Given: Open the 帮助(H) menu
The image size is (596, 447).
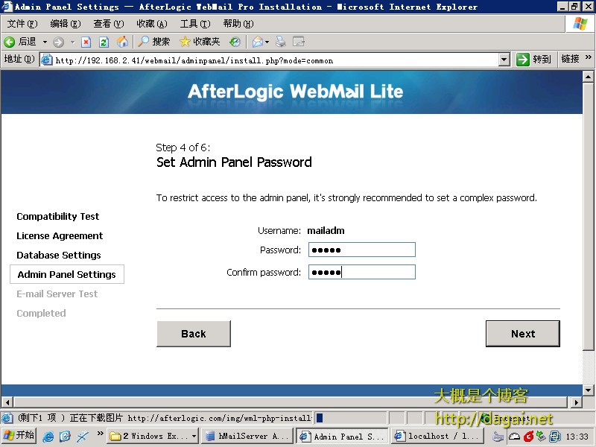Looking at the screenshot, I should pos(238,24).
